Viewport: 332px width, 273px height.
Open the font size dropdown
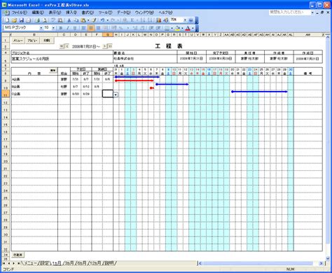pyautogui.click(x=53, y=28)
